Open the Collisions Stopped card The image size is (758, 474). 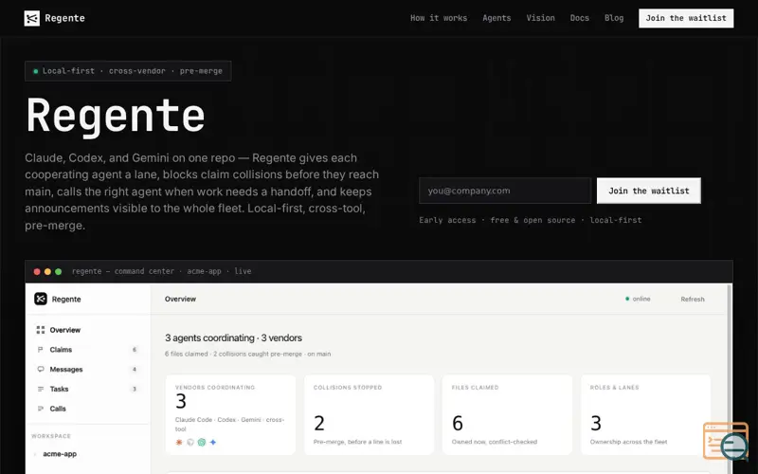tap(369, 414)
